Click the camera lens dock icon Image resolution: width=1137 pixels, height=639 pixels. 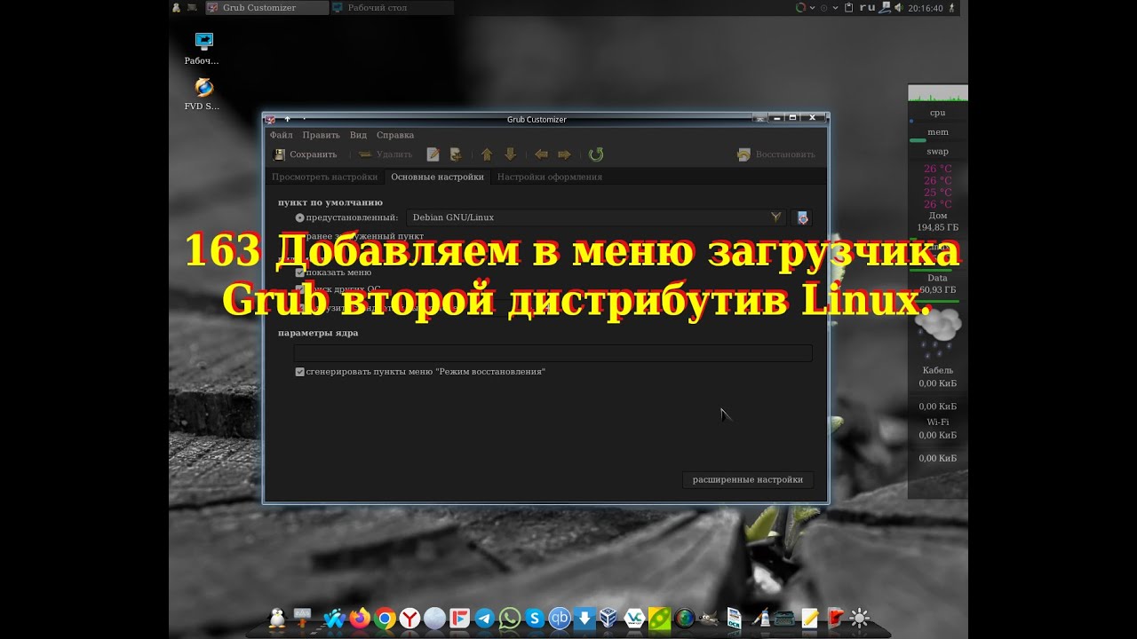[684, 619]
